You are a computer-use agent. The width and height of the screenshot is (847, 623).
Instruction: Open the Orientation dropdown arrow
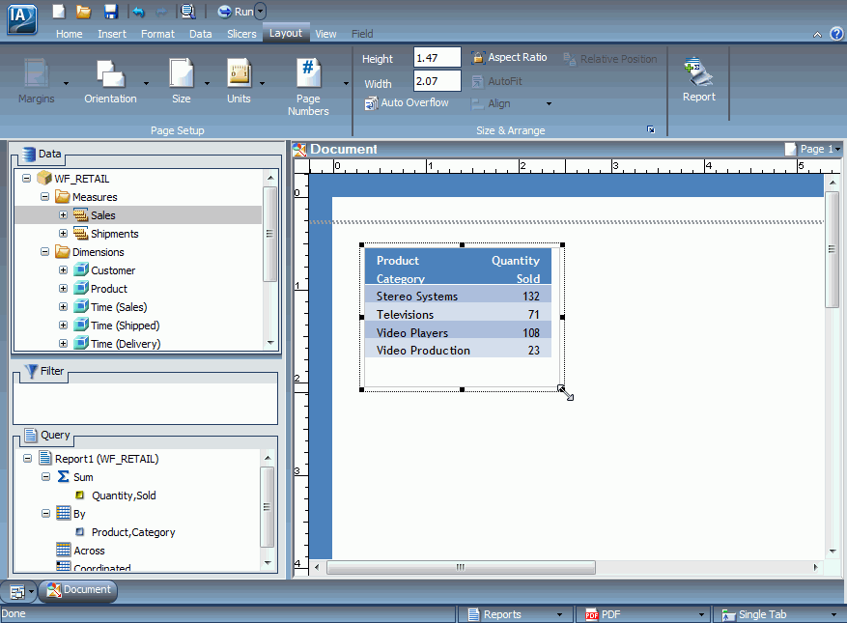pyautogui.click(x=146, y=83)
